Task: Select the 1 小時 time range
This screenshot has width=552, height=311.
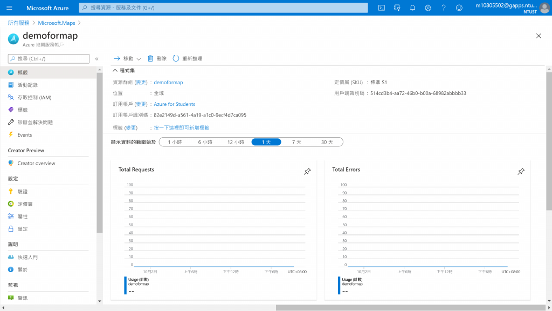Action: click(175, 142)
